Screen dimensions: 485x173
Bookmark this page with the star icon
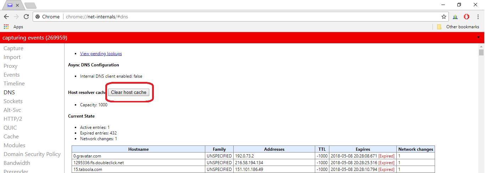tap(444, 17)
